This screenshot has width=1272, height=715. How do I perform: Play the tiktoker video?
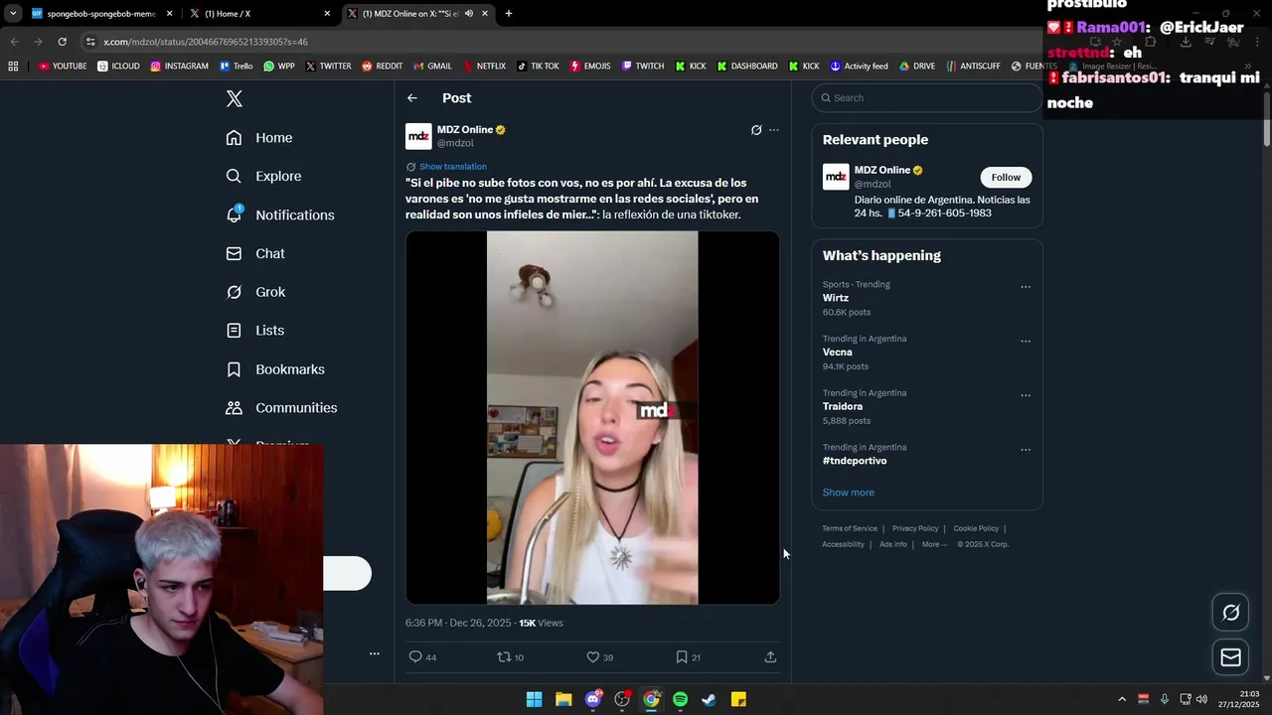point(592,417)
